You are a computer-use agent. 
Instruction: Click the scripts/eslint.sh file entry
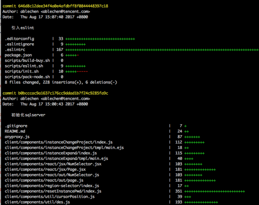click(x=24, y=66)
